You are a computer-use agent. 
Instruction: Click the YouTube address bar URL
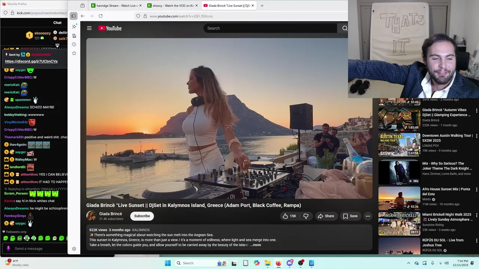(181, 16)
